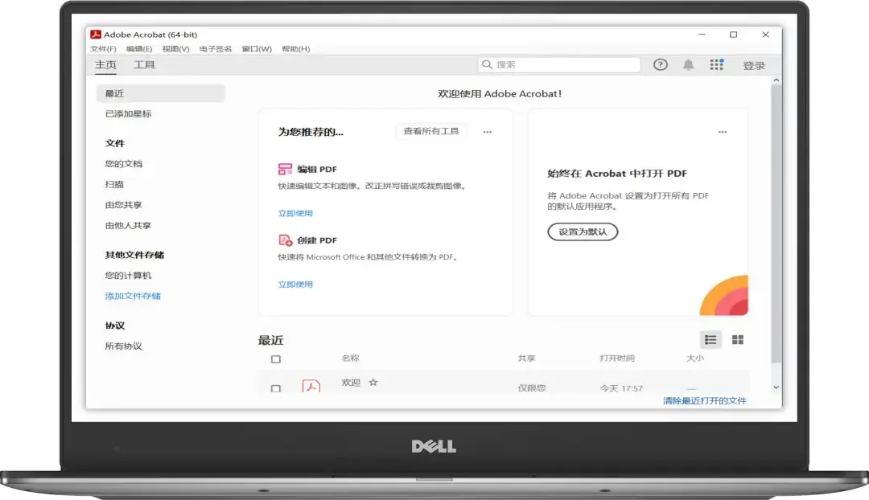Click 添加文件存储 link in sidebar

point(133,296)
